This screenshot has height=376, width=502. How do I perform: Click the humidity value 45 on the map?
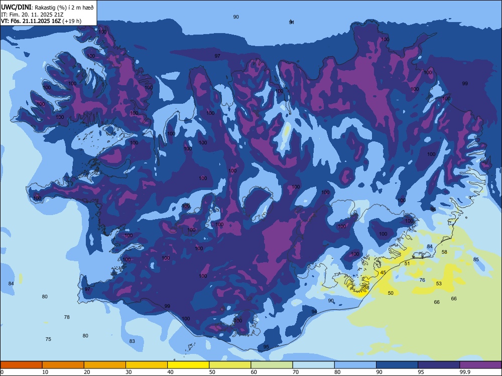click(383, 273)
